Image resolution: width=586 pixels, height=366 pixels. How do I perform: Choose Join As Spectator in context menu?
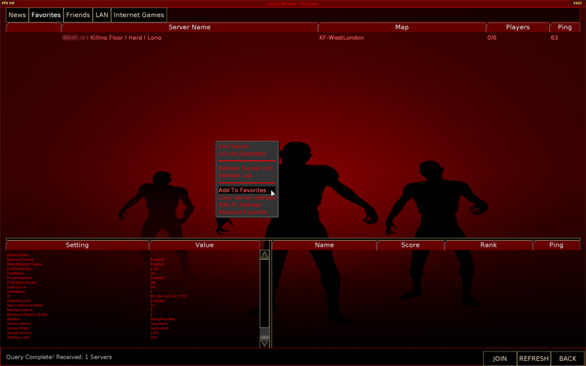click(242, 154)
